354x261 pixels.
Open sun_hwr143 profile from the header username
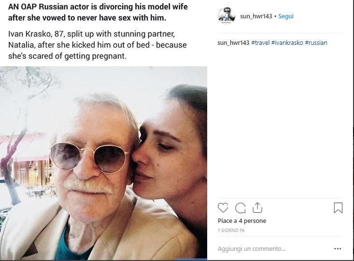256,16
